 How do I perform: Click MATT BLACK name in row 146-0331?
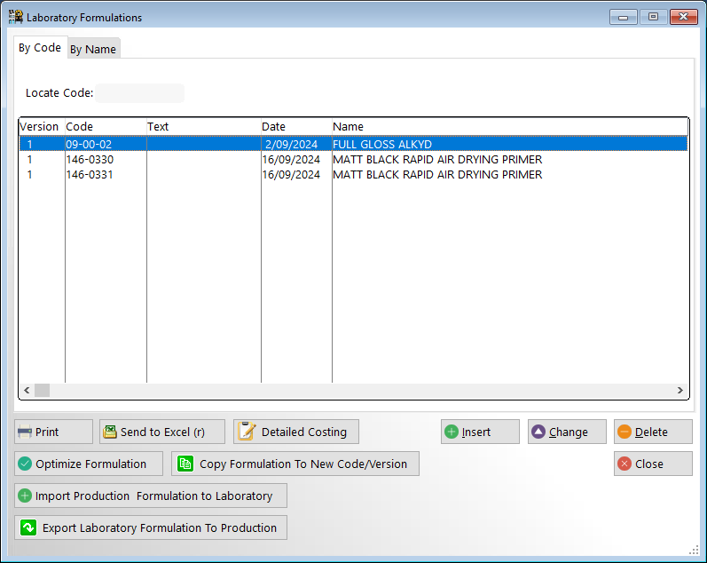(437, 174)
